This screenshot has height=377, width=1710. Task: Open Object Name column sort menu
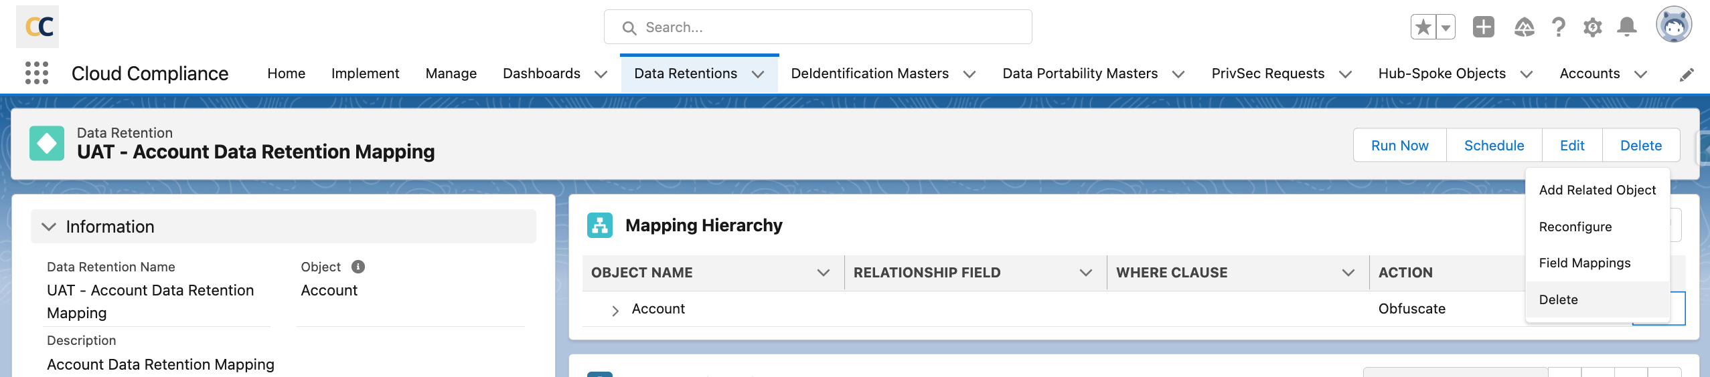(x=823, y=273)
